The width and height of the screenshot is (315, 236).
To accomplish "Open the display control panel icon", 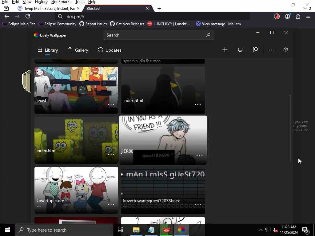I will click(240, 50).
